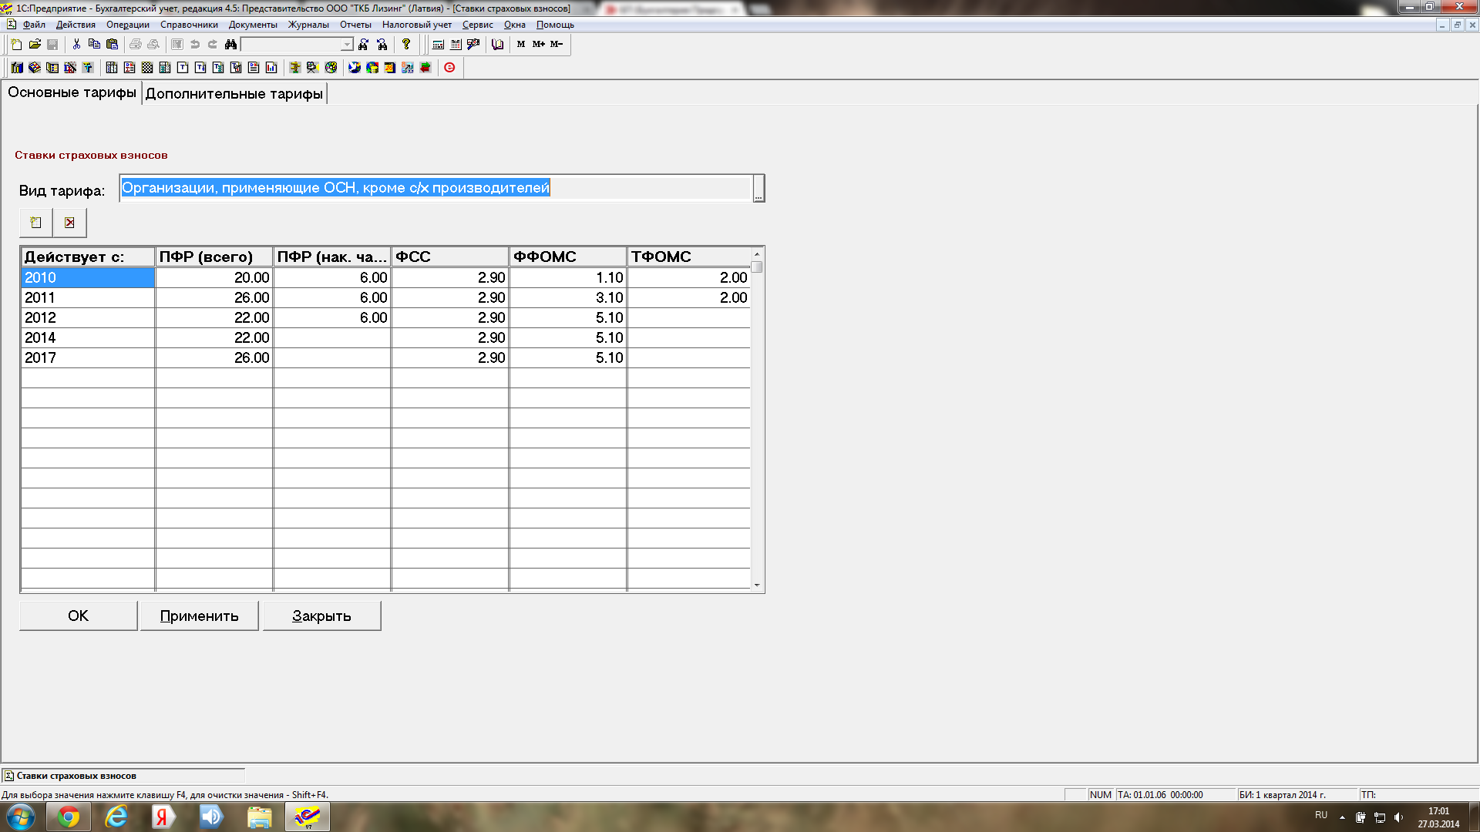Click the table scrollbar down arrow

tap(757, 585)
